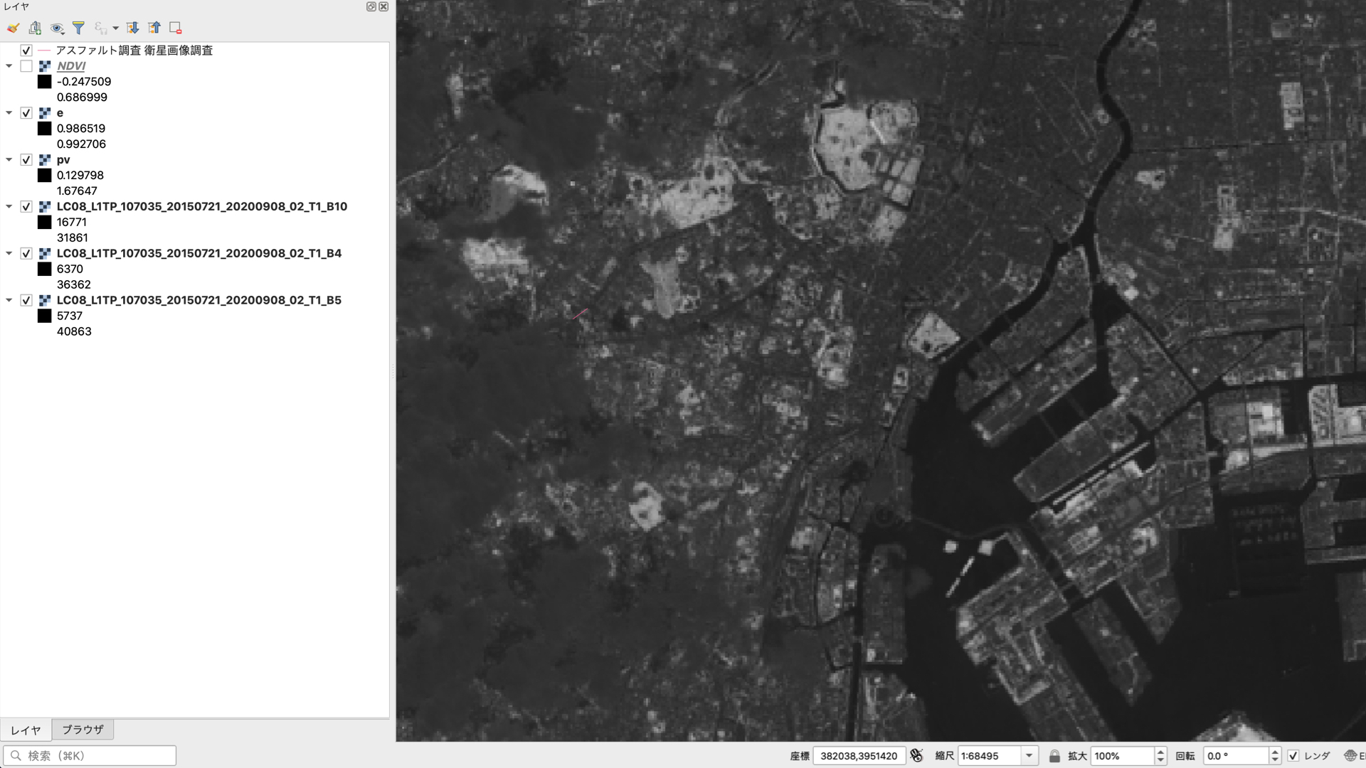Viewport: 1366px width, 768px height.
Task: Click the raster icon beside NDVI layer
Action: (x=44, y=66)
